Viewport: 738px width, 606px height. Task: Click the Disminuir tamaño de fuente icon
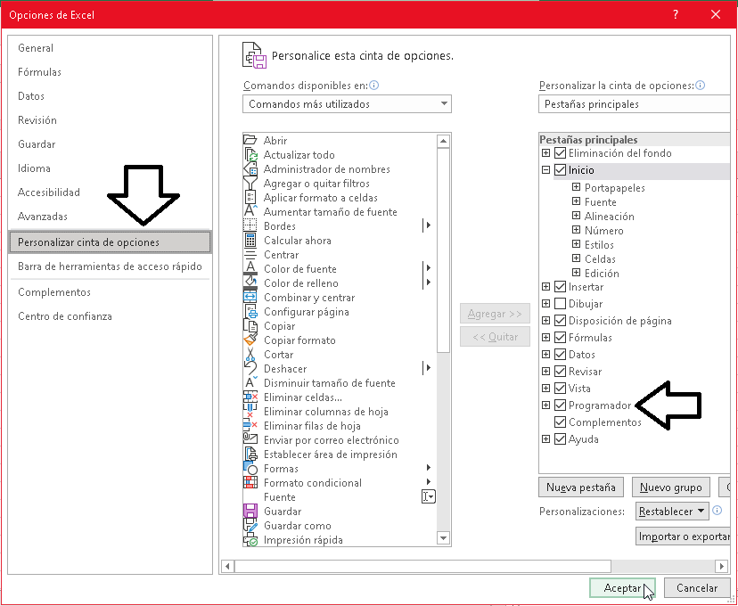coord(250,382)
